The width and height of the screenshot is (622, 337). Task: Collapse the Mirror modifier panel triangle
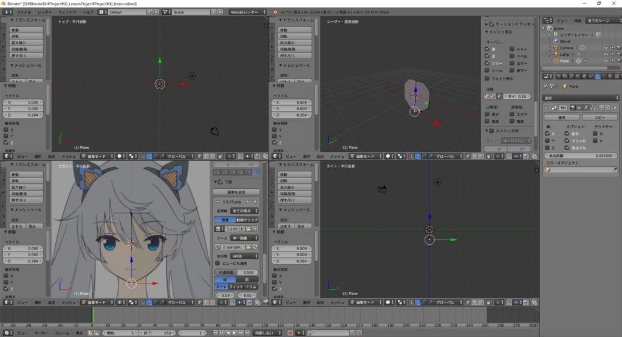coord(547,107)
